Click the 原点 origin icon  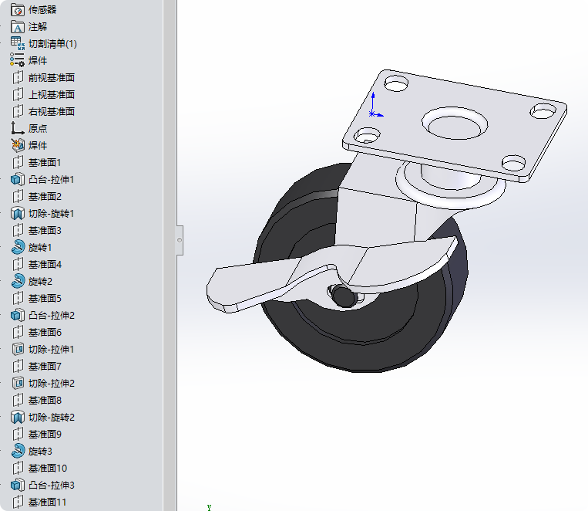point(18,128)
